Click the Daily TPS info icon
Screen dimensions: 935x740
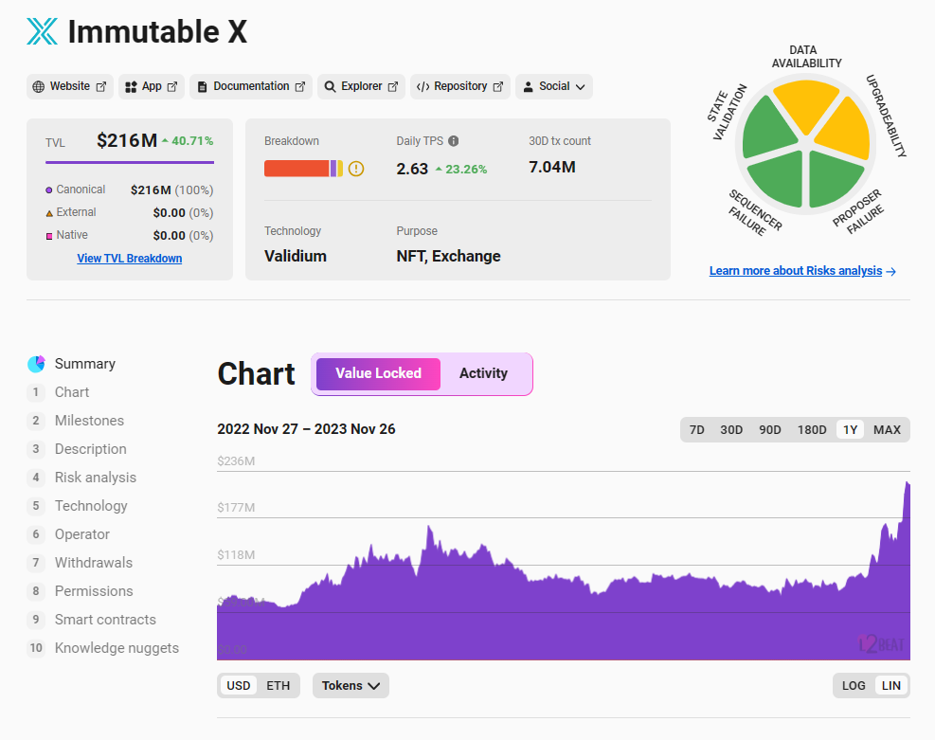click(x=453, y=141)
